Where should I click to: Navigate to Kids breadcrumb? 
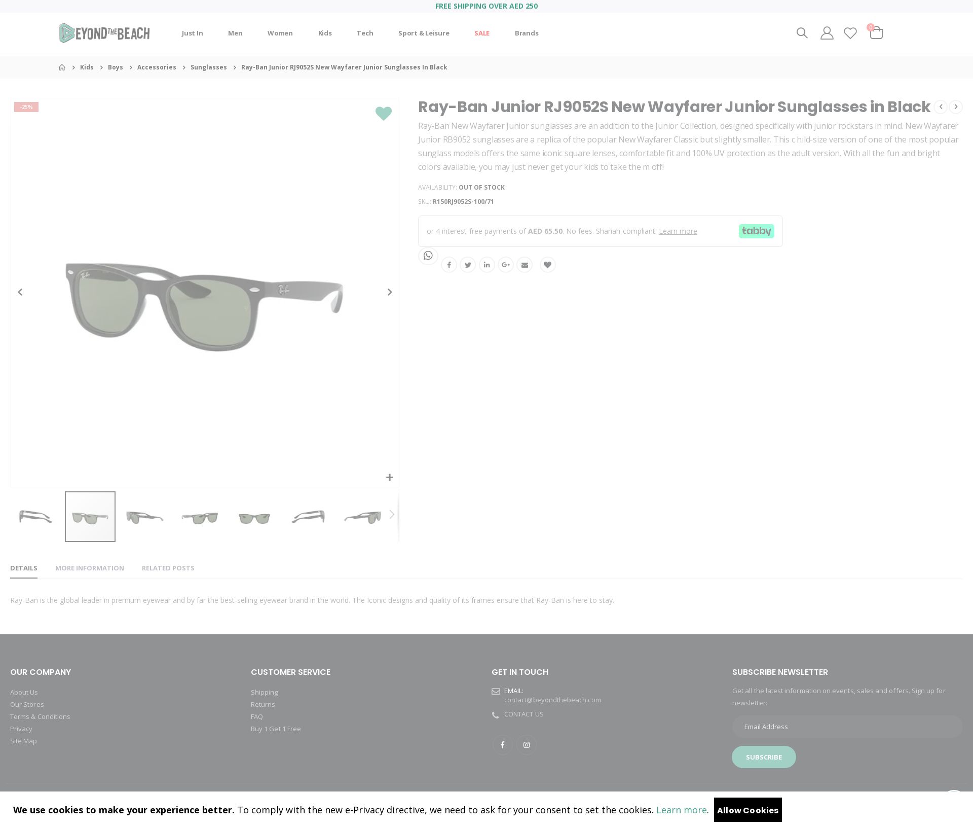[x=87, y=67]
